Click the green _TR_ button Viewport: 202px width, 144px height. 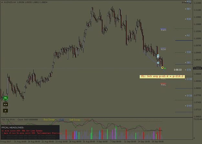click(5, 98)
